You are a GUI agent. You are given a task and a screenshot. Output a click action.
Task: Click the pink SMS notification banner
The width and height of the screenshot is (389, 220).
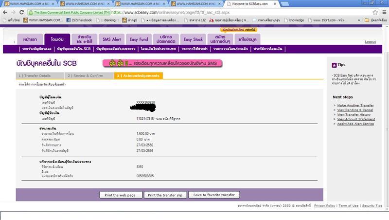pos(162,63)
